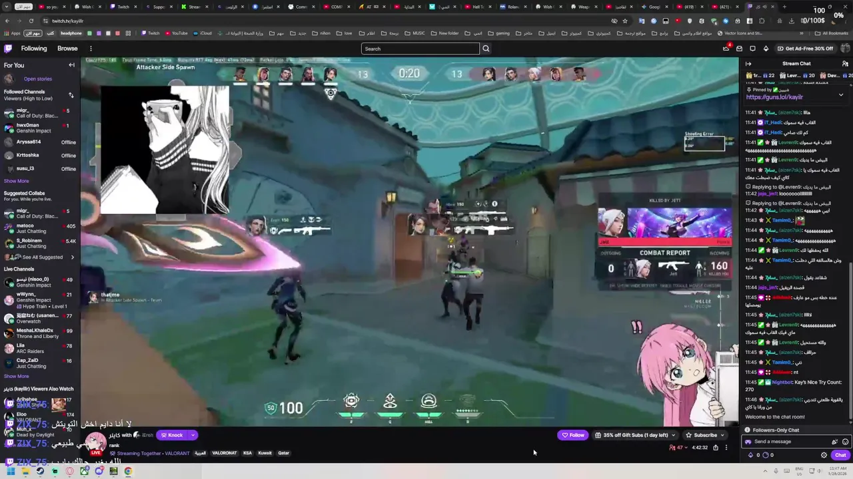This screenshot has width=853, height=479.
Task: Select the KSA stream tag
Action: [x=247, y=453]
